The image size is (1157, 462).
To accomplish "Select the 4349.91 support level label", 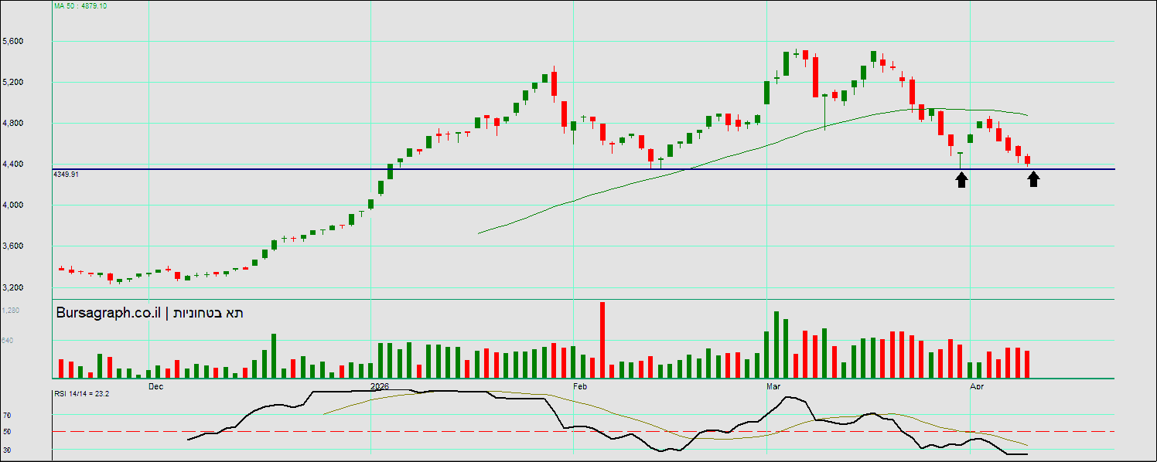I will pyautogui.click(x=66, y=175).
